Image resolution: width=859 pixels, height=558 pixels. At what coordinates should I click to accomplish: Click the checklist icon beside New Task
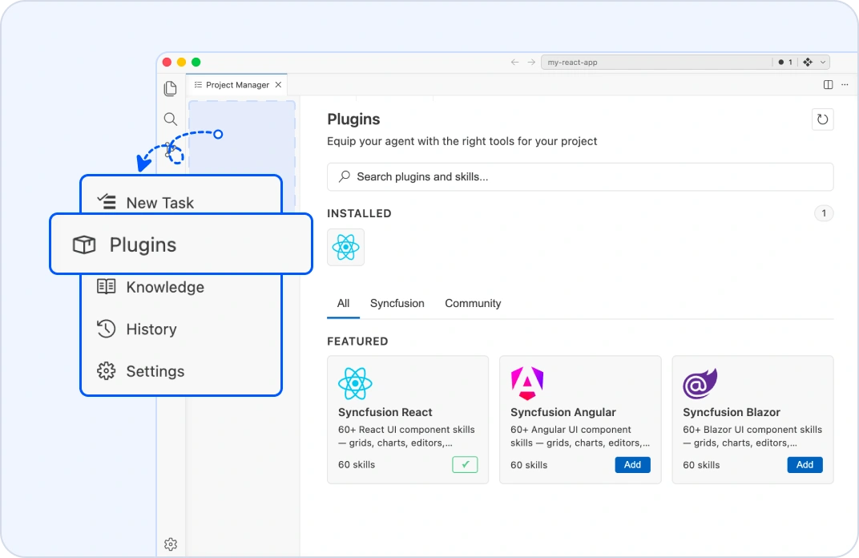(x=107, y=202)
